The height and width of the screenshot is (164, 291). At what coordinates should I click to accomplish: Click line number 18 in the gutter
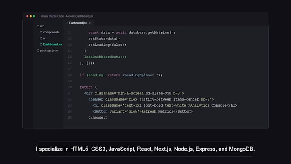(x=70, y=75)
